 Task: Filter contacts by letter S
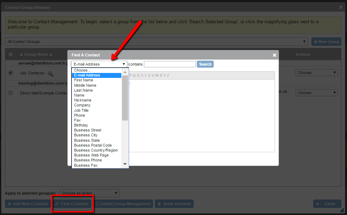point(142,75)
